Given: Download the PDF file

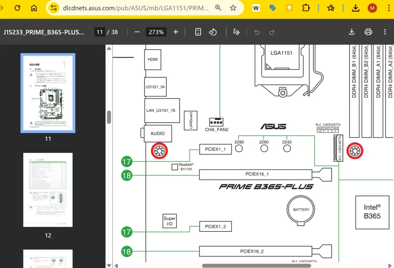Looking at the screenshot, I should 352,32.
